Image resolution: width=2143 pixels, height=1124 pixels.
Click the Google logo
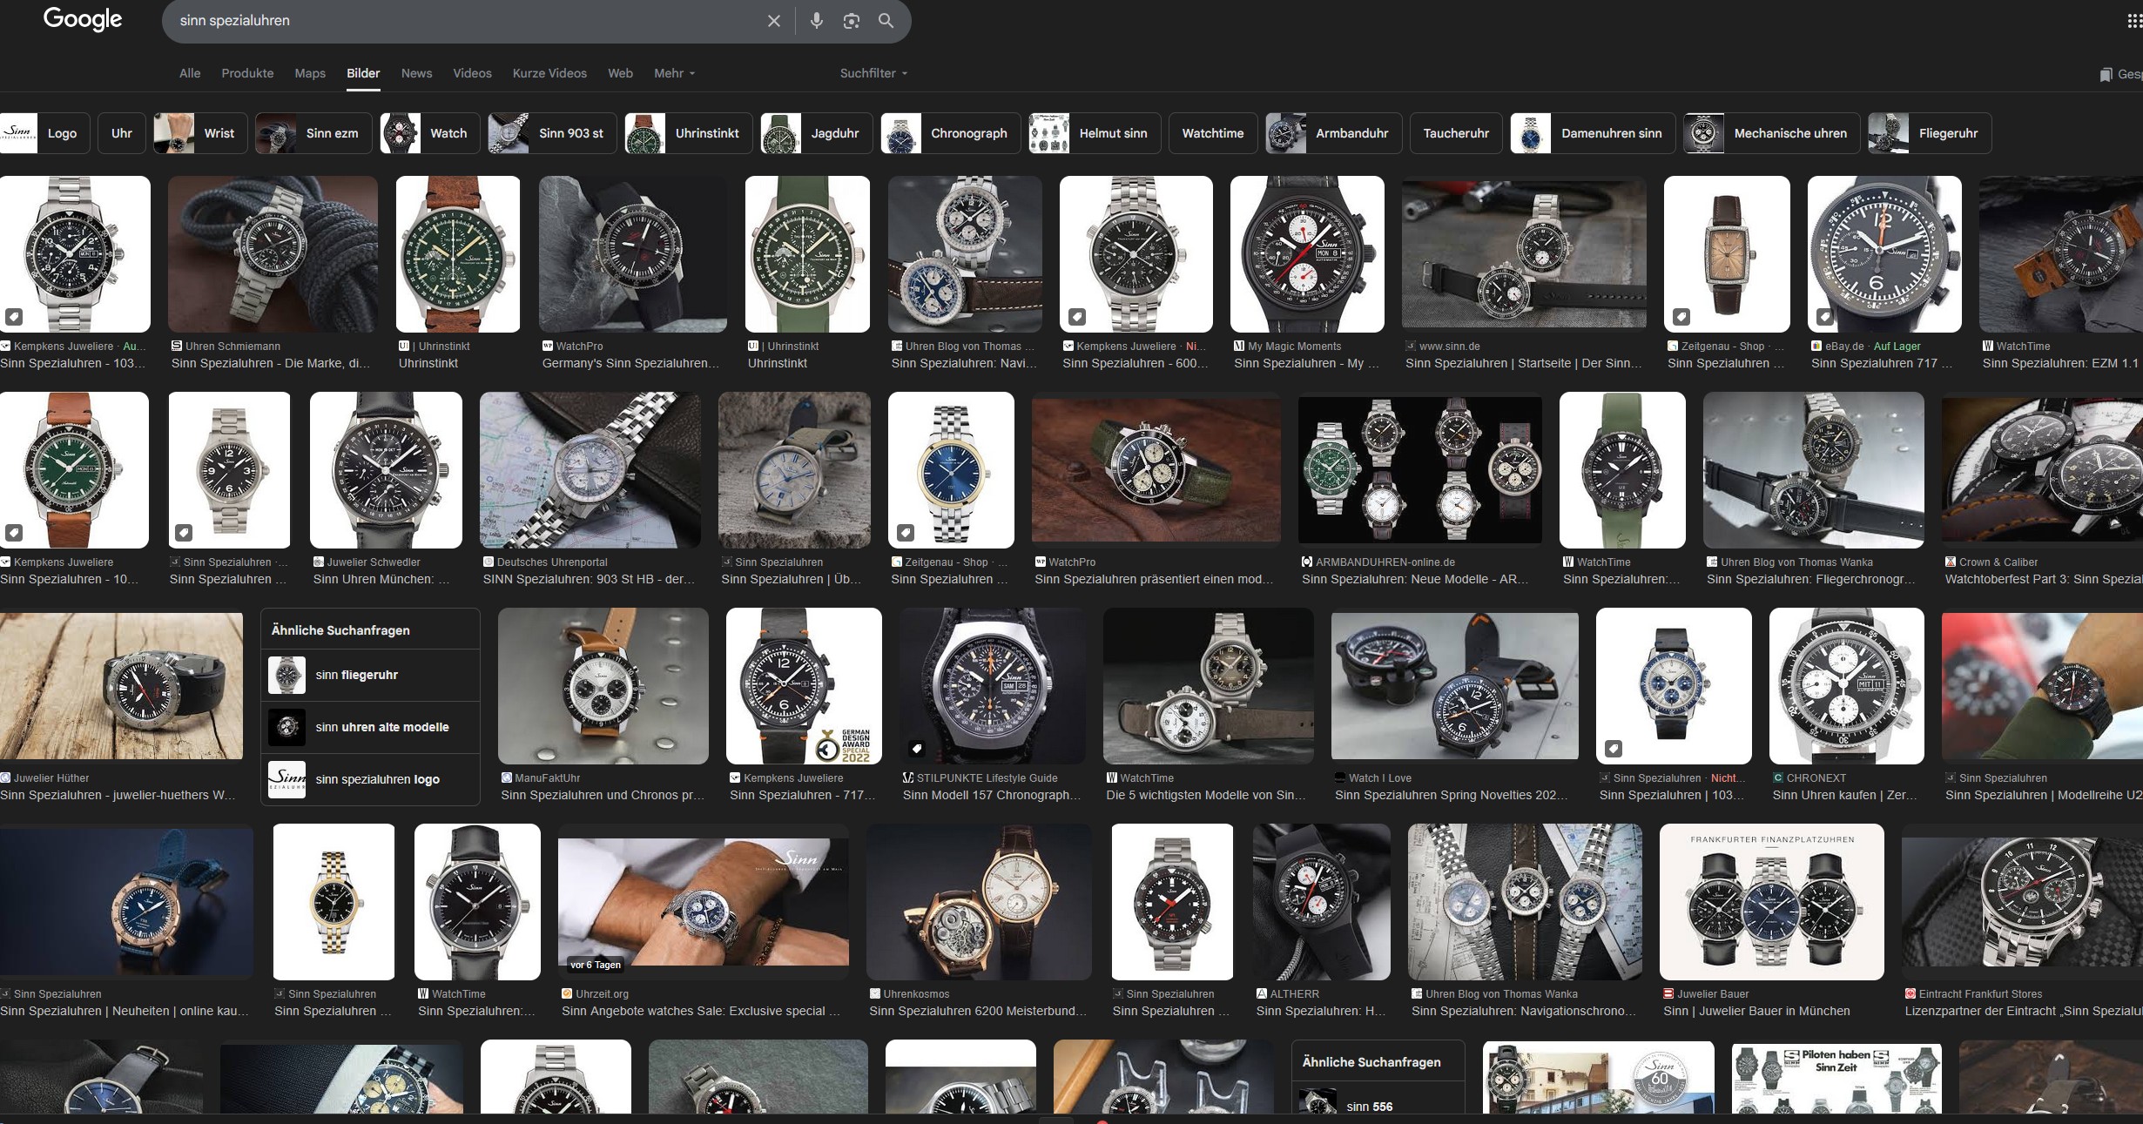point(83,19)
